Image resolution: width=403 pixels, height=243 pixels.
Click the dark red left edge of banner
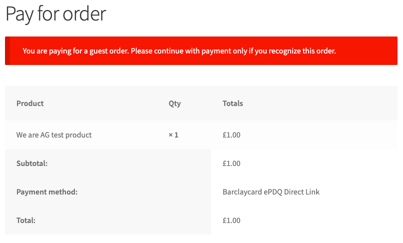tap(7, 50)
